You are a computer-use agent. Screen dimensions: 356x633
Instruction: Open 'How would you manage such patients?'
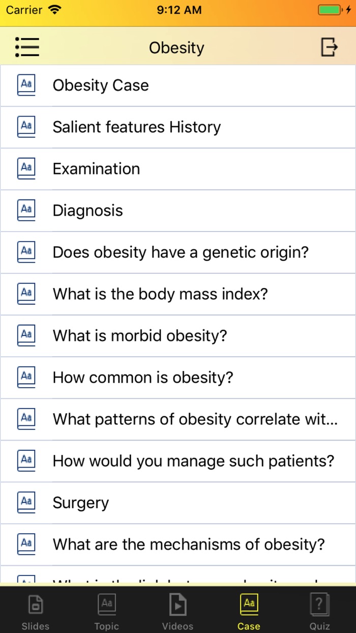(x=193, y=461)
